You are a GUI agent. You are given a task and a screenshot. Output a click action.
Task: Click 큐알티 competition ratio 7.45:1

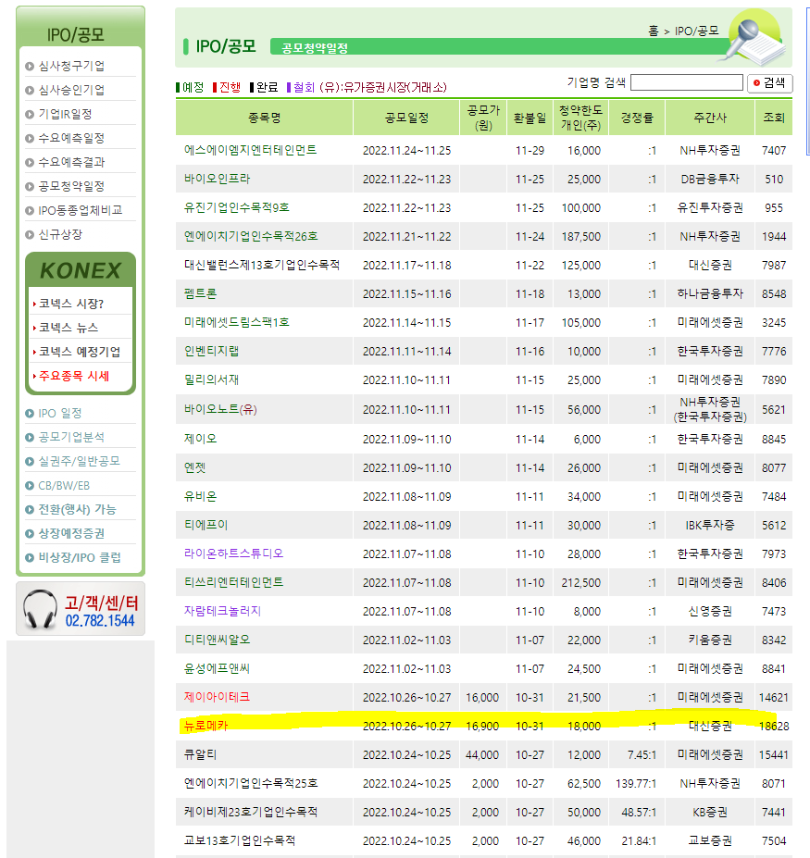(x=642, y=755)
